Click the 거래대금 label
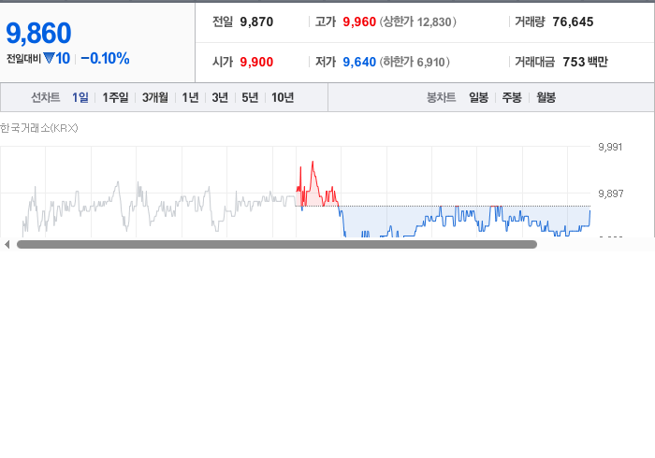The image size is (655, 458). tap(534, 62)
